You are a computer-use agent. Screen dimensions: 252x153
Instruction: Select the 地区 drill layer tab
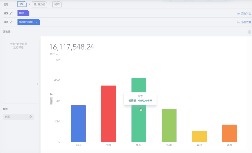point(22,4)
